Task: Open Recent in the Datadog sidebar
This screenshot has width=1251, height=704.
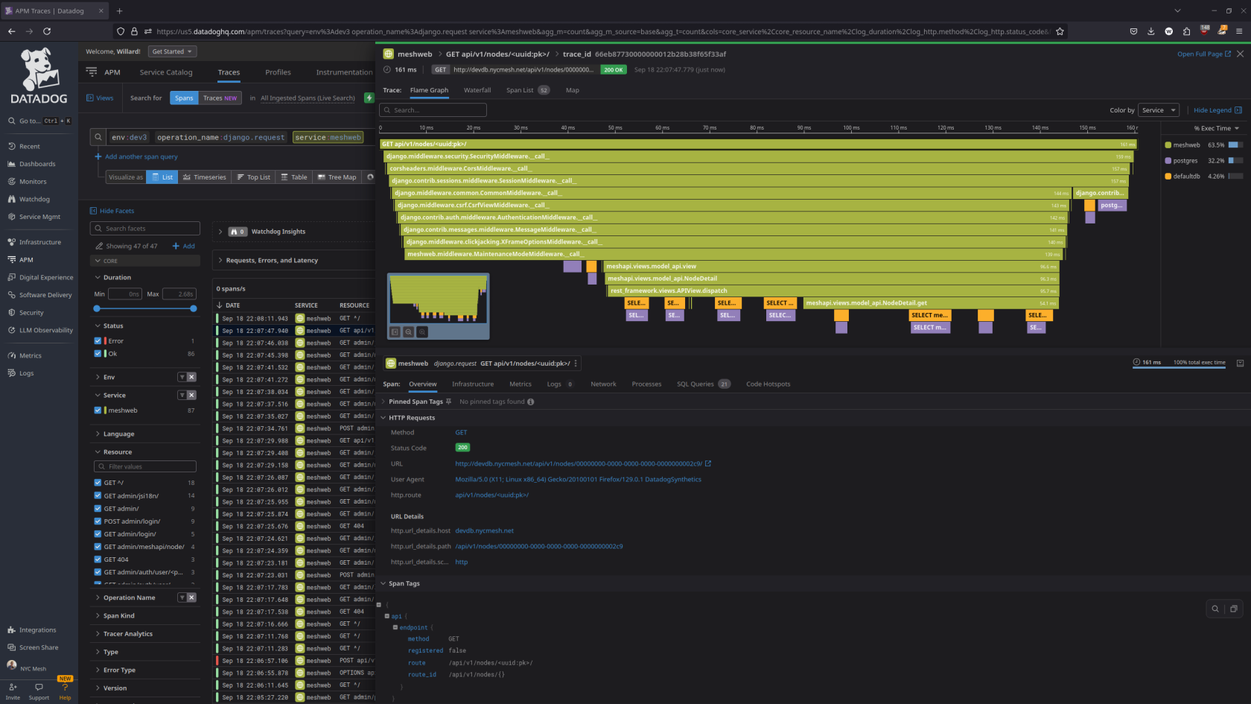Action: tap(24, 146)
